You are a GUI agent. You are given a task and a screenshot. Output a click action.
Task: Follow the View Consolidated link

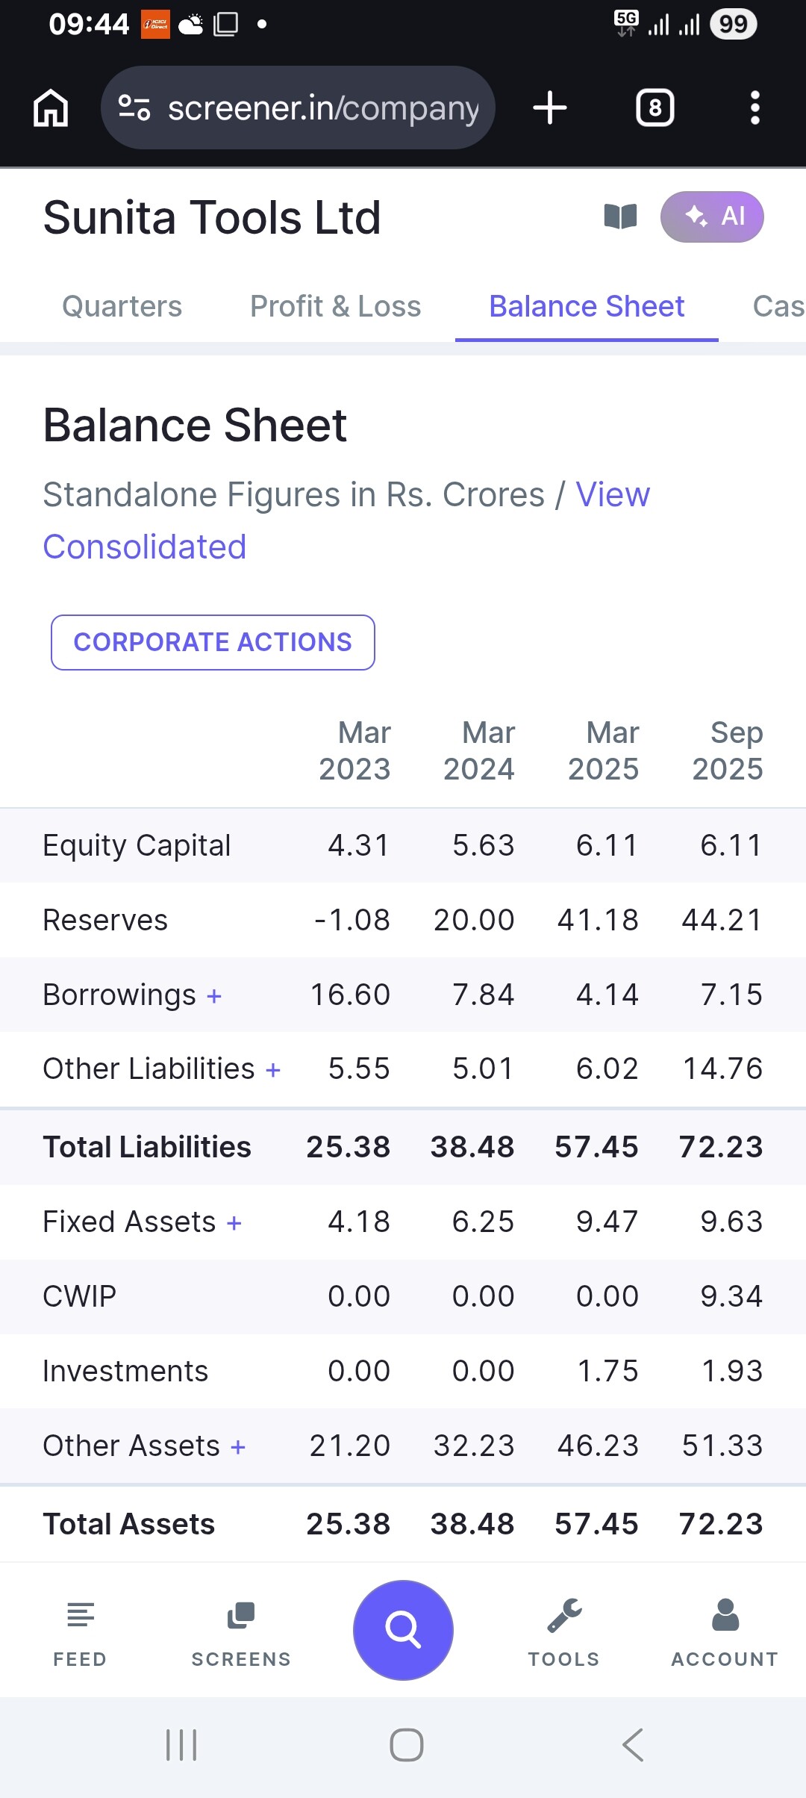(145, 547)
